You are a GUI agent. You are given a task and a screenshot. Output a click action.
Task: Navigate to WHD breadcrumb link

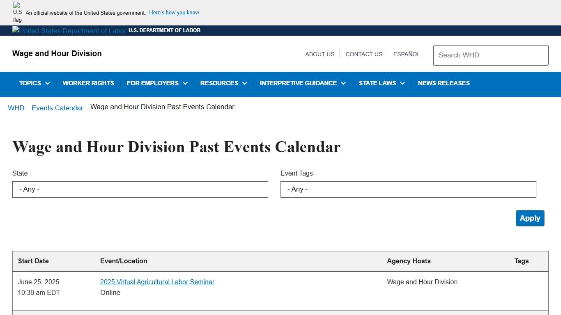pos(16,108)
